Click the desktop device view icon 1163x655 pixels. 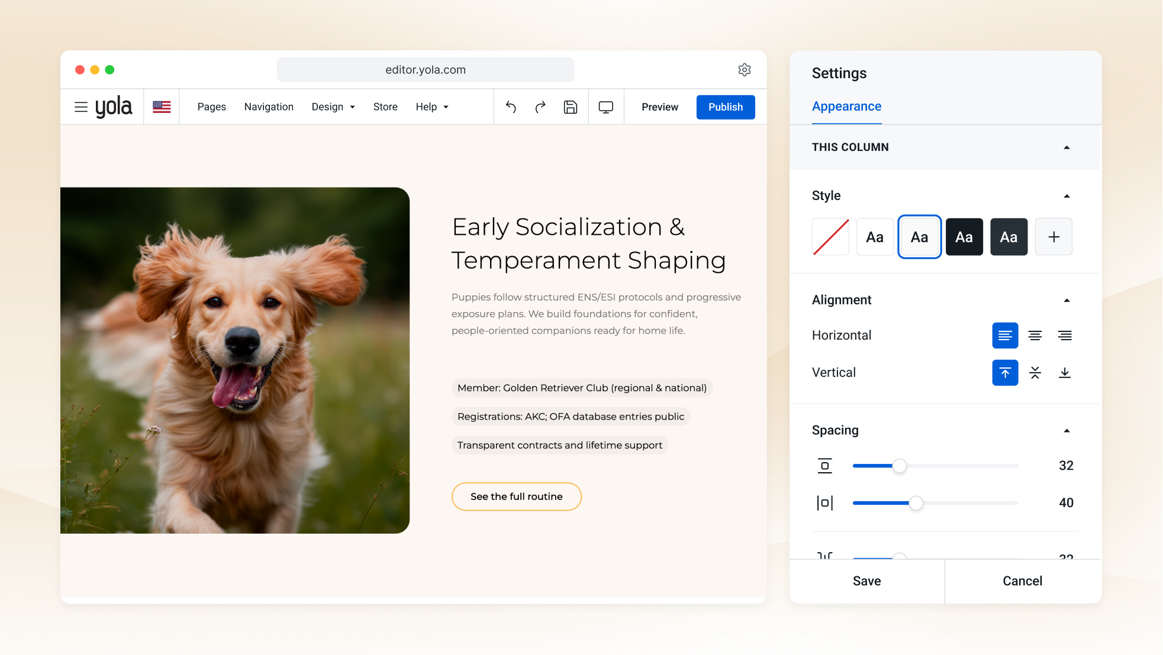(606, 107)
